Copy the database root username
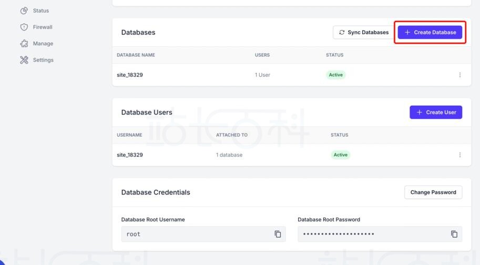 click(x=278, y=234)
